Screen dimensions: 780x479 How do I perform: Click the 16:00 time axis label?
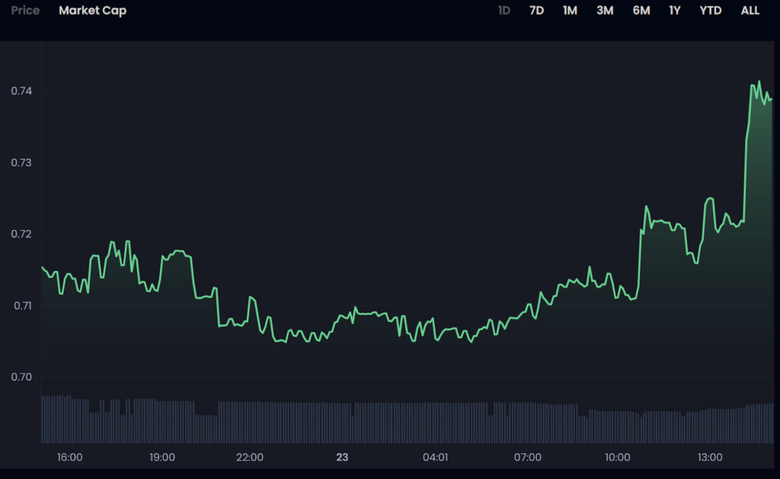coord(70,457)
